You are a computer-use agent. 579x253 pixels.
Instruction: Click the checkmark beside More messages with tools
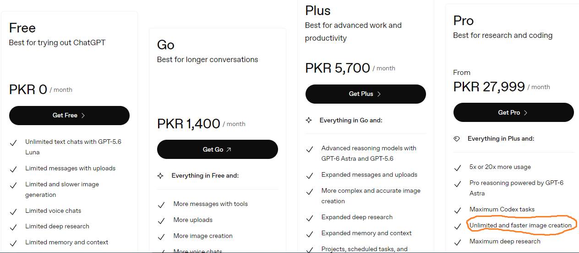161,205
